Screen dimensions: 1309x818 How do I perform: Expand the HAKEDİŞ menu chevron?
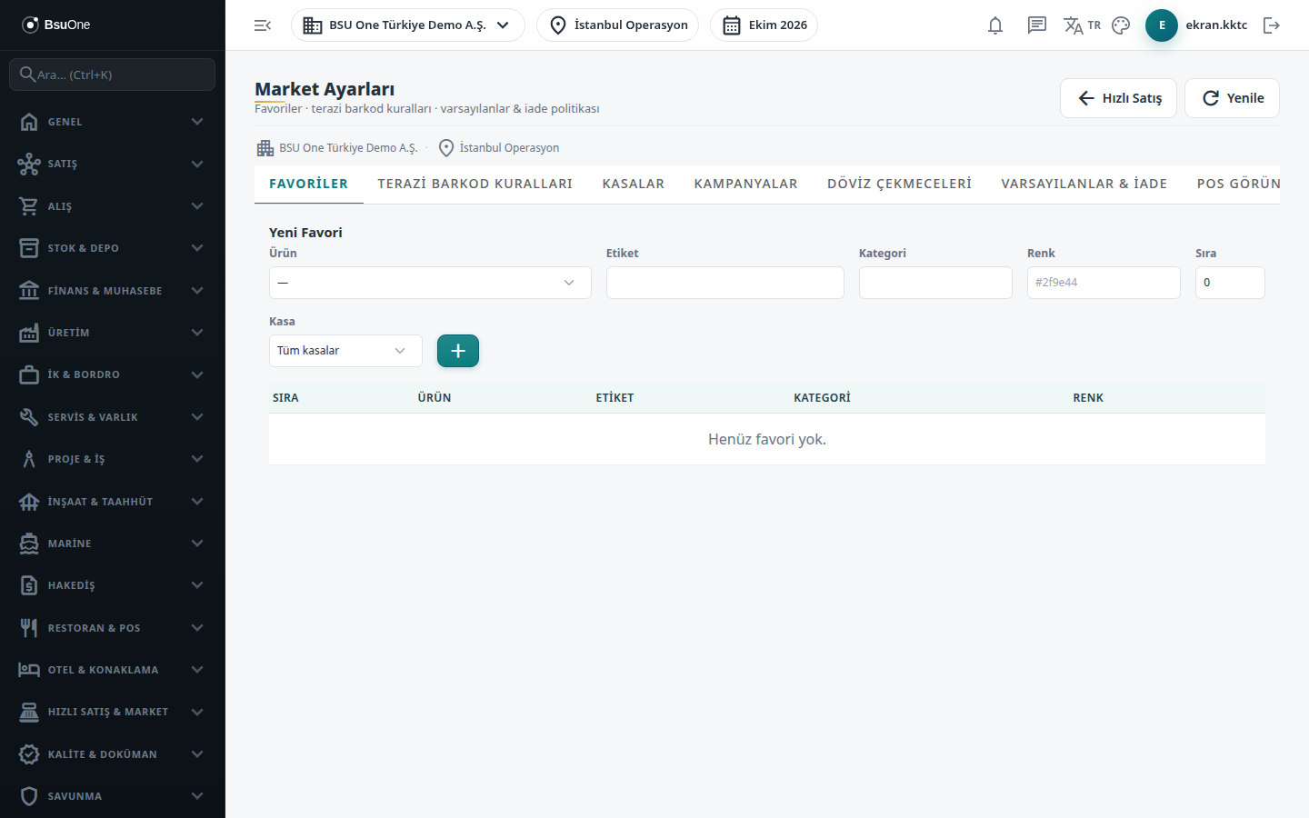(x=197, y=585)
